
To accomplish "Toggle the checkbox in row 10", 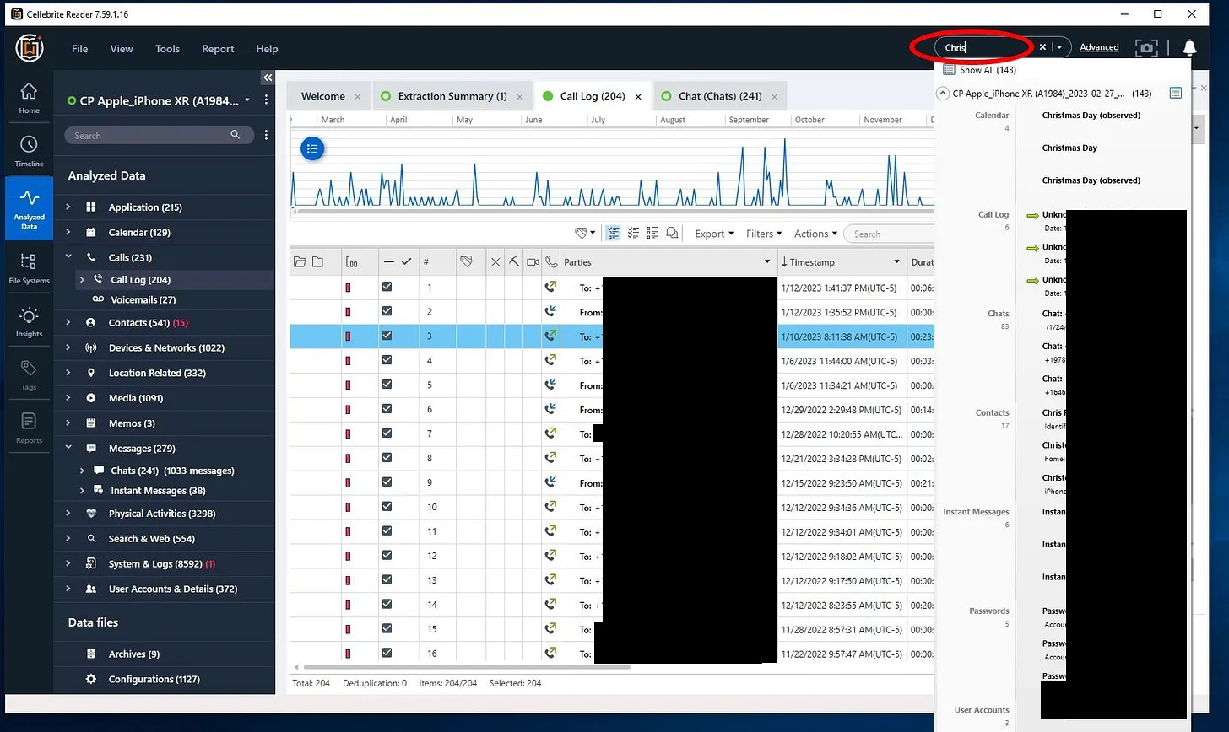I will [387, 507].
